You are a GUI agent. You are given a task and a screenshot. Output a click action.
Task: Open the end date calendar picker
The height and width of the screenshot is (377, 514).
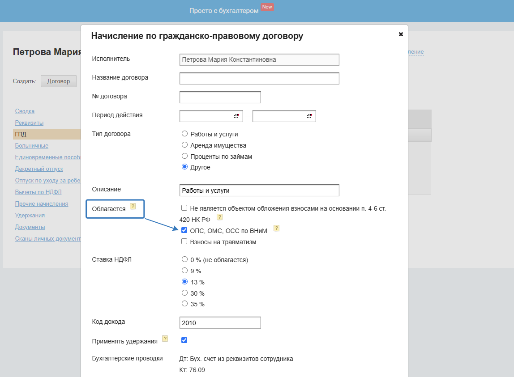click(309, 116)
